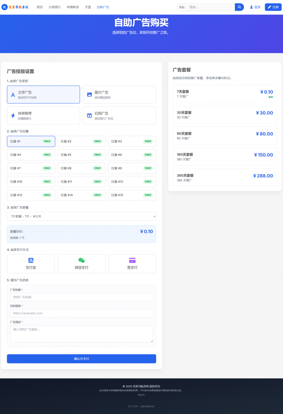Open the 选择广告套餐 dropdown
Screen dimensions: 283x414
pos(81,216)
